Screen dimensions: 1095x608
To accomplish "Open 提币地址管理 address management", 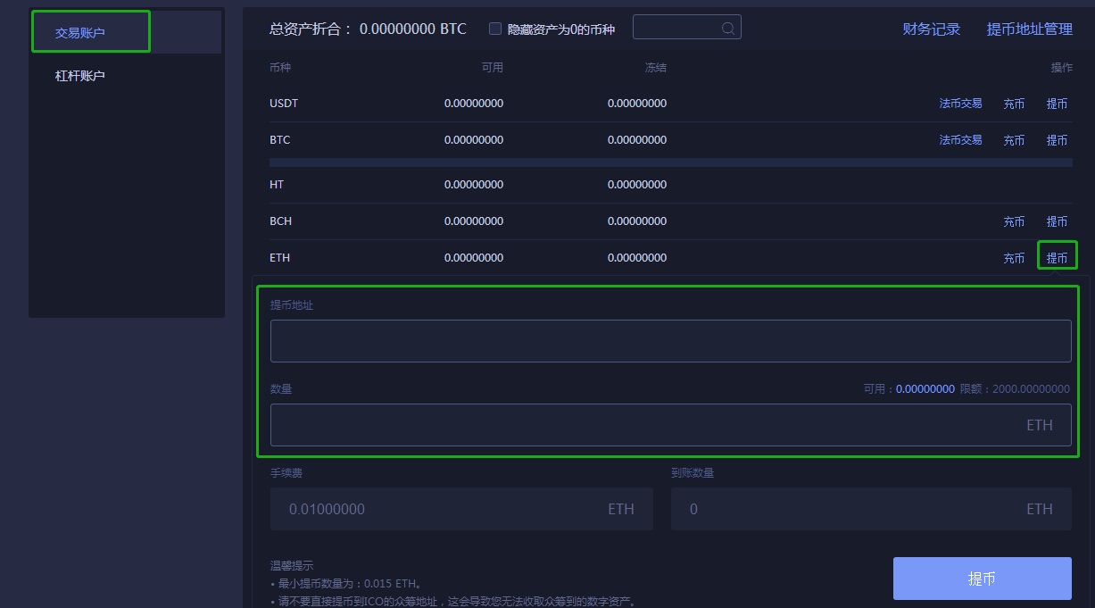I will tap(1029, 29).
